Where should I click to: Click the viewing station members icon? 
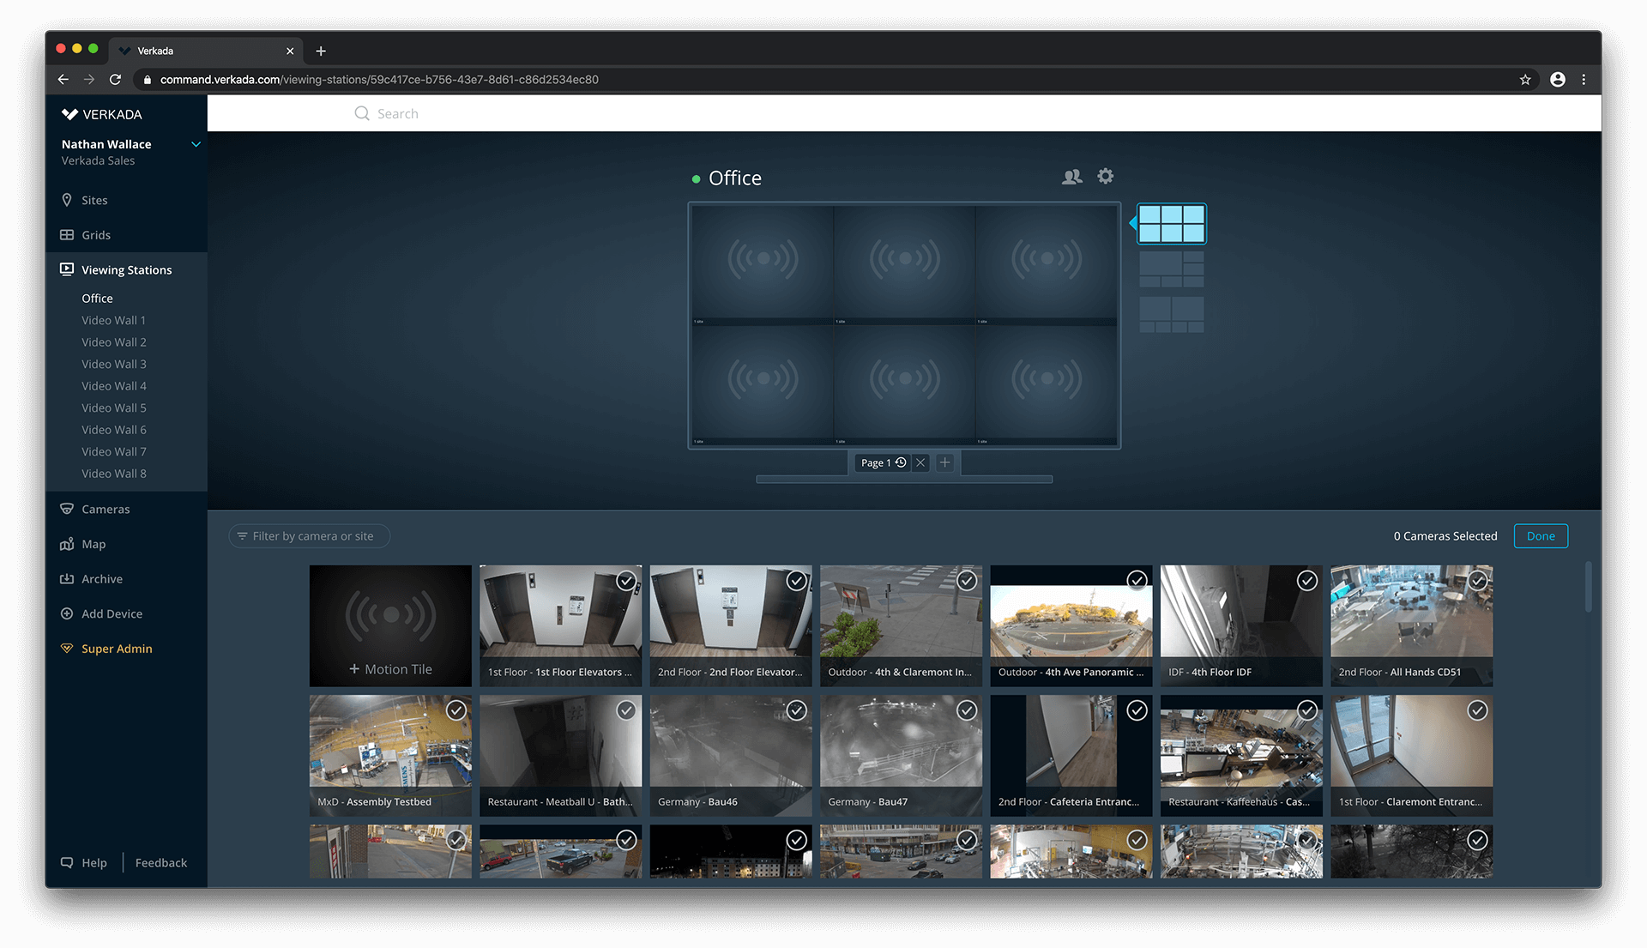(x=1072, y=177)
